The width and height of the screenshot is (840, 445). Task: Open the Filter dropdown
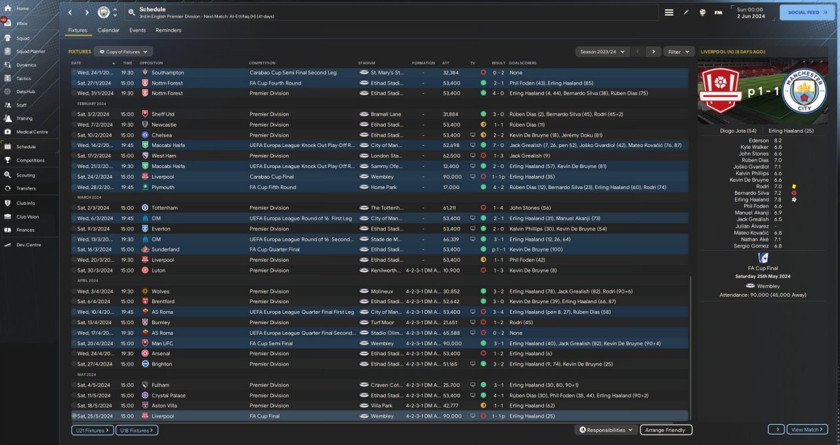click(679, 51)
